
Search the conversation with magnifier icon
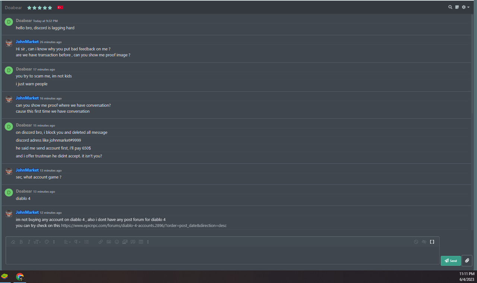(x=451, y=7)
